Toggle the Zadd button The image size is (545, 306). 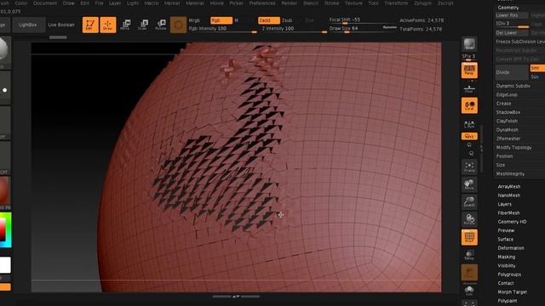pos(269,20)
